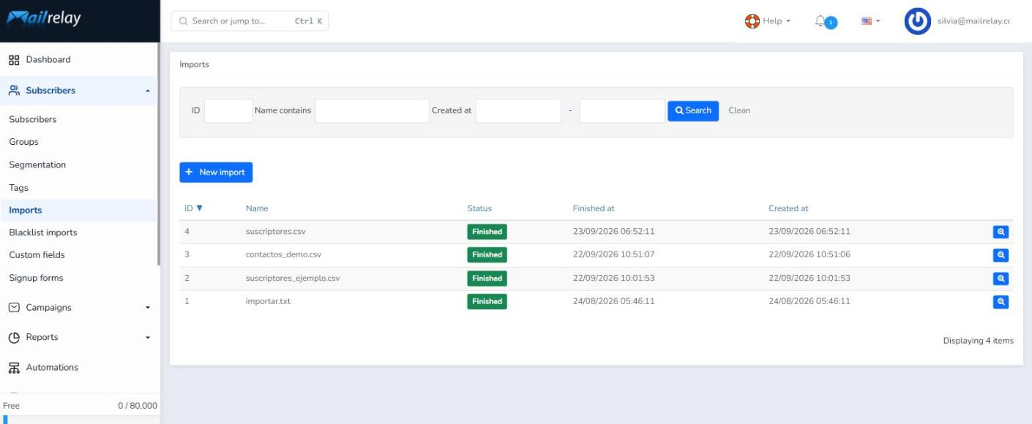1032x424 pixels.
Task: Go to Groups in sidebar
Action: (23, 142)
